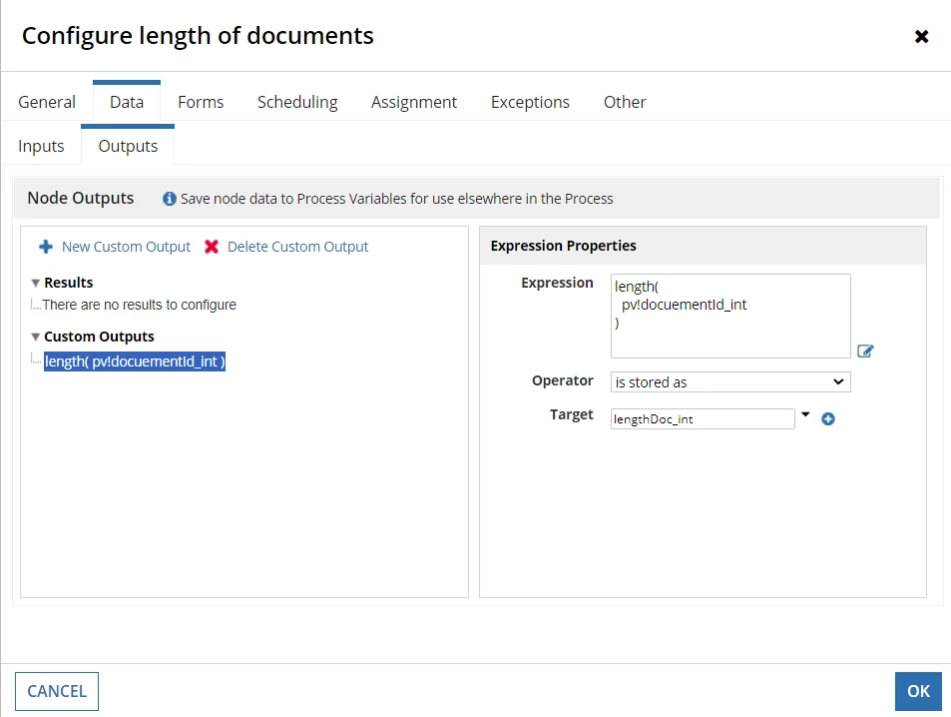Switch to the Exceptions tab
Screen dimensions: 951x717
(530, 102)
